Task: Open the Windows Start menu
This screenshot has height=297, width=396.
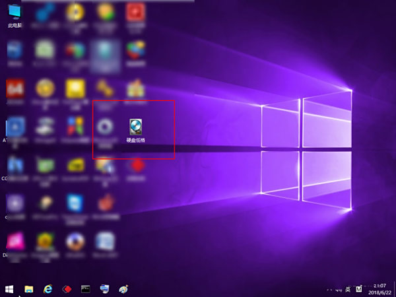Action: (9, 289)
